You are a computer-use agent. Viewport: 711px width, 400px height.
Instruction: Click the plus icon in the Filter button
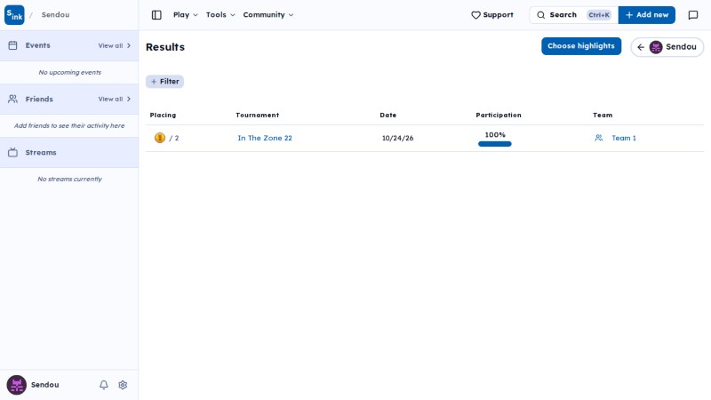pos(154,82)
